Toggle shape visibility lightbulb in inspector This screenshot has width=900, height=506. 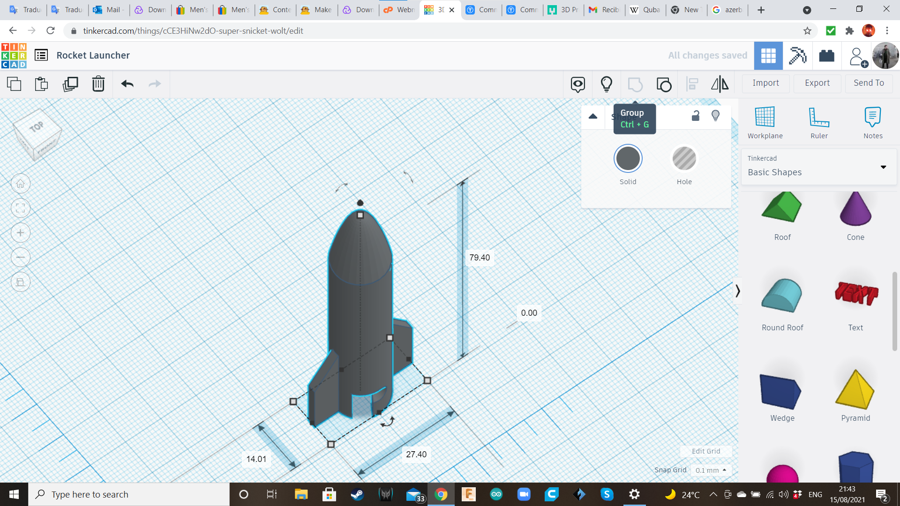715,116
